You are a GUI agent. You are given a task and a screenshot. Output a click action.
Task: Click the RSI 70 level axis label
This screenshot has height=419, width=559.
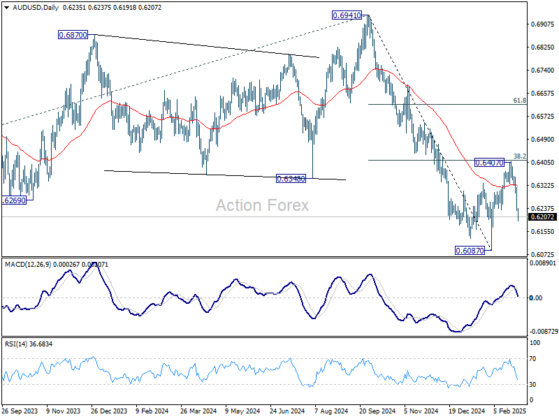[532, 359]
